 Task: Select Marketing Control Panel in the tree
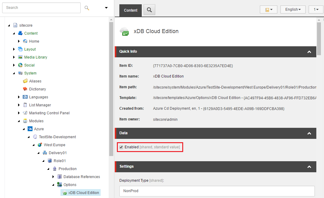pos(49,113)
